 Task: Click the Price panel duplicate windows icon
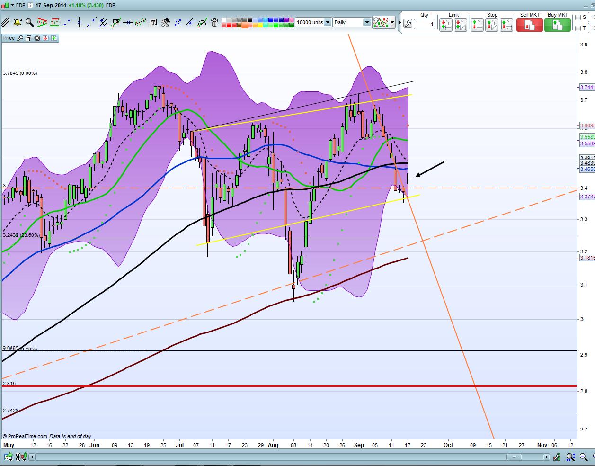pyautogui.click(x=28, y=38)
